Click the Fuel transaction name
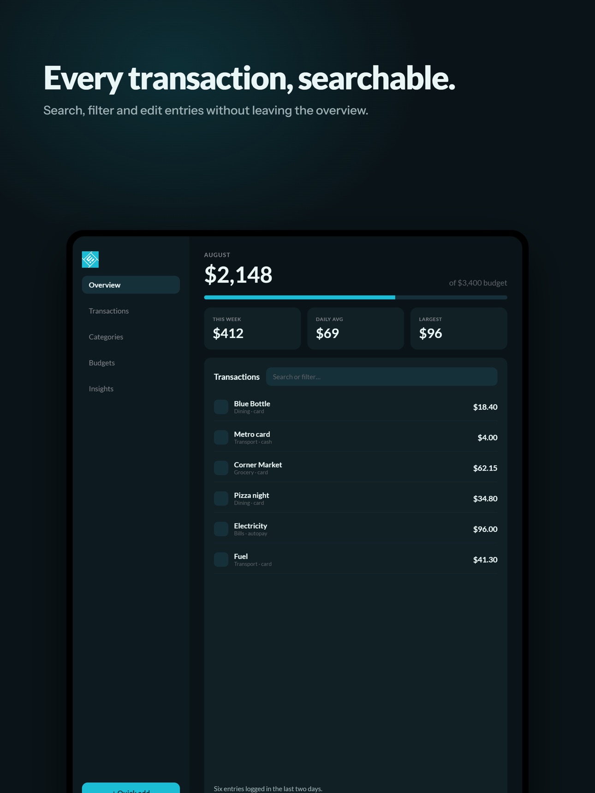 pyautogui.click(x=241, y=556)
